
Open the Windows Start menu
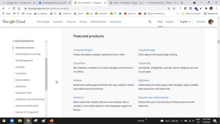coord(4,121)
